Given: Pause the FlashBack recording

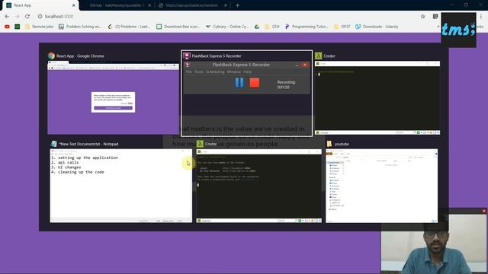Looking at the screenshot, I should pos(239,83).
